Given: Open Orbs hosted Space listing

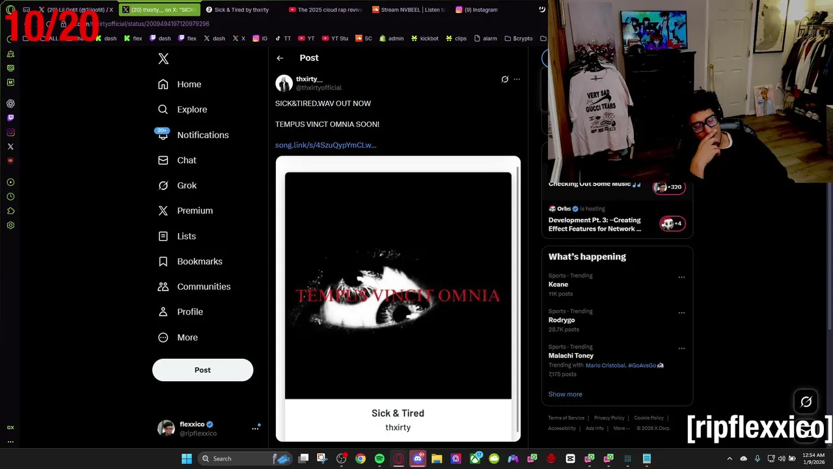Looking at the screenshot, I should (x=617, y=220).
